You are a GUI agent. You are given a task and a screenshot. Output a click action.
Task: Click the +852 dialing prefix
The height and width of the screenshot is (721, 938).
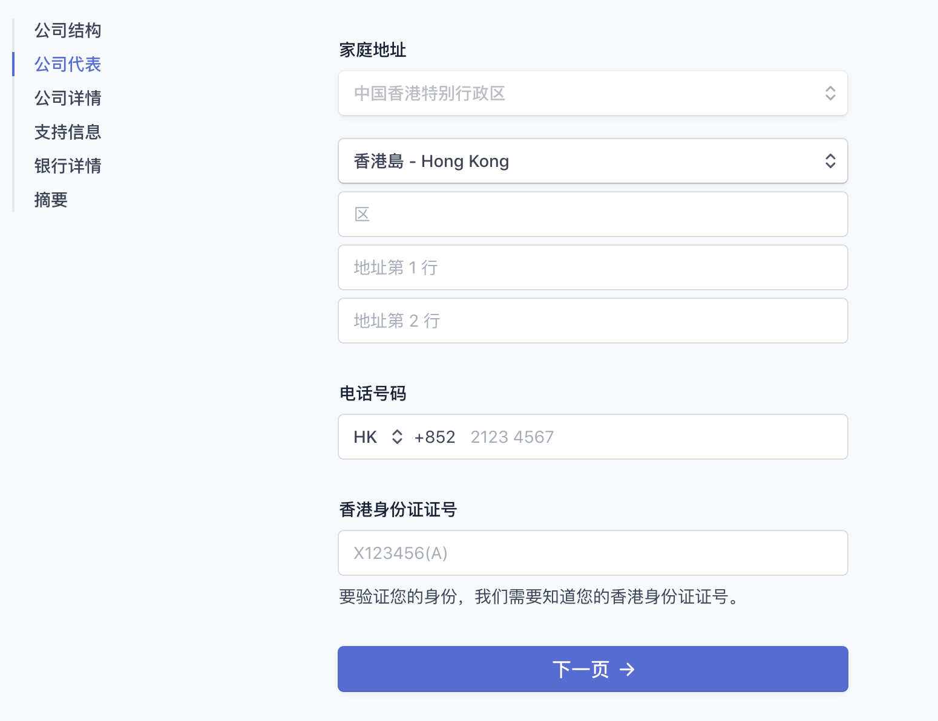coord(435,437)
